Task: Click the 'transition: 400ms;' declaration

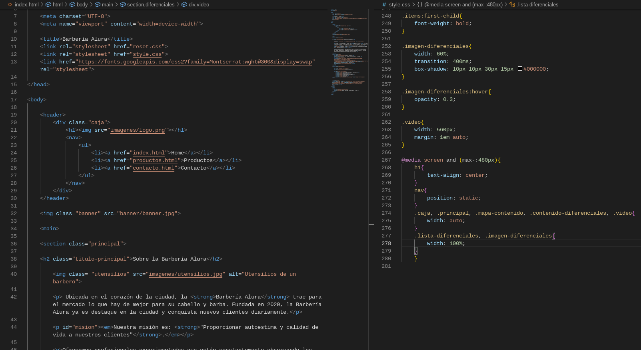Action: point(443,61)
